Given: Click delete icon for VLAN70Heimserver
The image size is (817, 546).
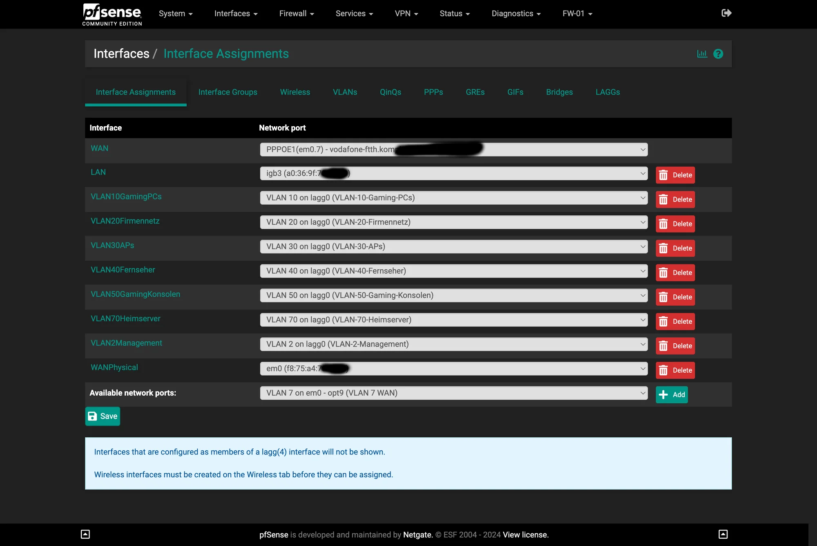Looking at the screenshot, I should tap(663, 321).
